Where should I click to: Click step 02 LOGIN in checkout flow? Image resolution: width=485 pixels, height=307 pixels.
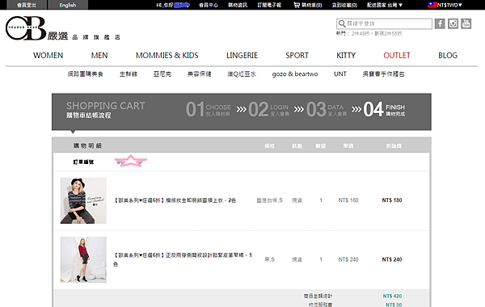coord(268,109)
